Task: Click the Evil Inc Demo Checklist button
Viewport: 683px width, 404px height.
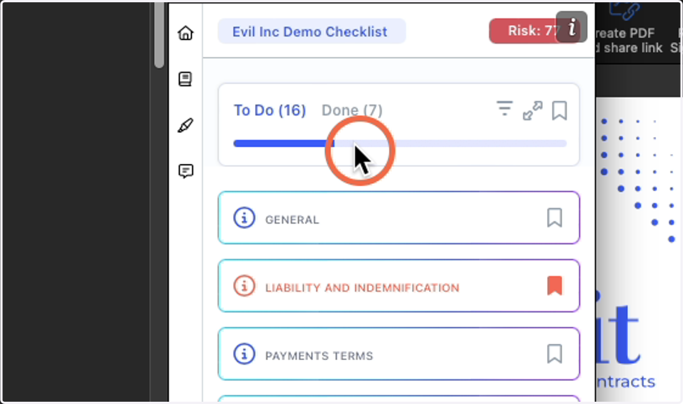Action: 312,31
